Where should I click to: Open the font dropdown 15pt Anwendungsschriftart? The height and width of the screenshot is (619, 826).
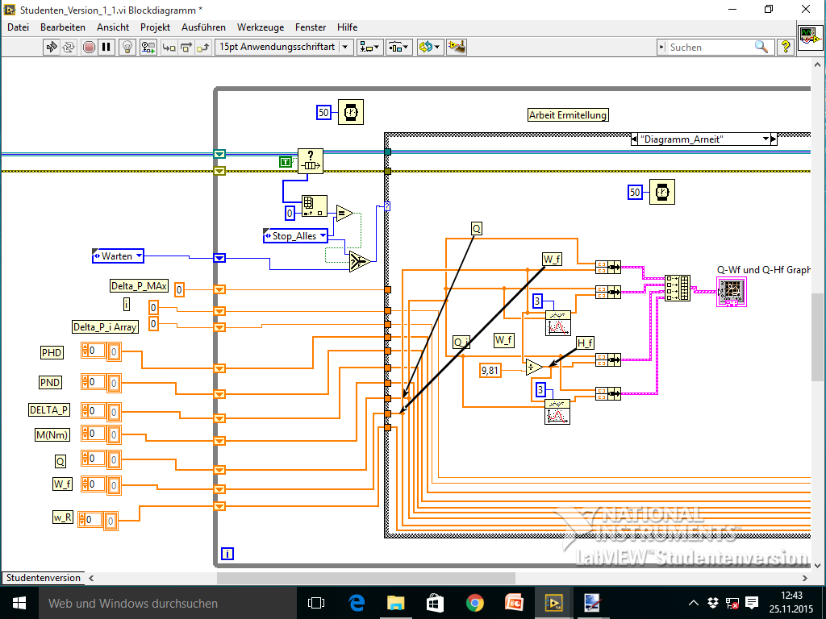(346, 48)
